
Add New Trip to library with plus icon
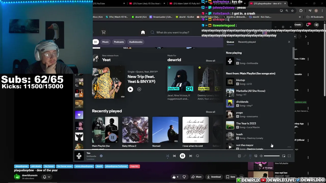(x=139, y=89)
